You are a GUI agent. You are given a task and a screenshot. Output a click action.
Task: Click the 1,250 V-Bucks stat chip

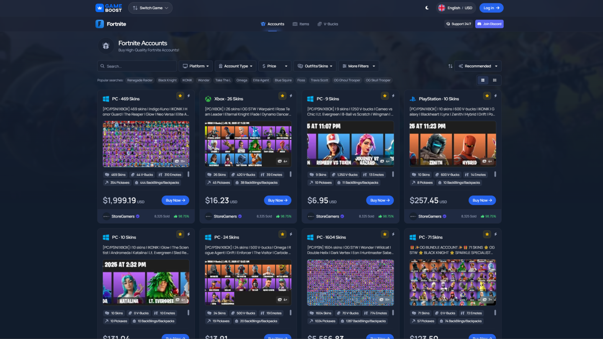click(344, 175)
